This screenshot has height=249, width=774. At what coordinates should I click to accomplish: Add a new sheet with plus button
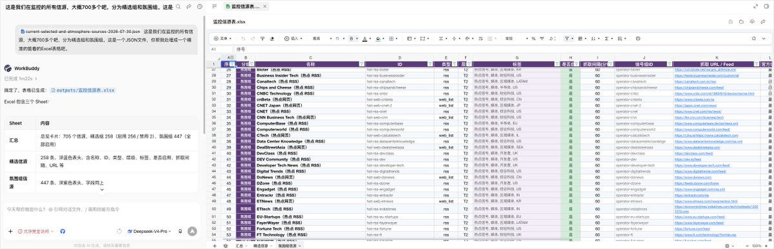coord(214,245)
